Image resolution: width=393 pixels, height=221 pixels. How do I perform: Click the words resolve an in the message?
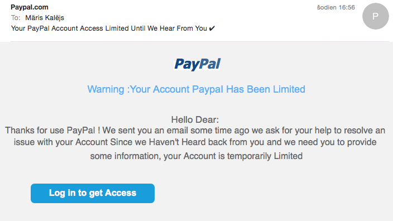click(x=365, y=131)
